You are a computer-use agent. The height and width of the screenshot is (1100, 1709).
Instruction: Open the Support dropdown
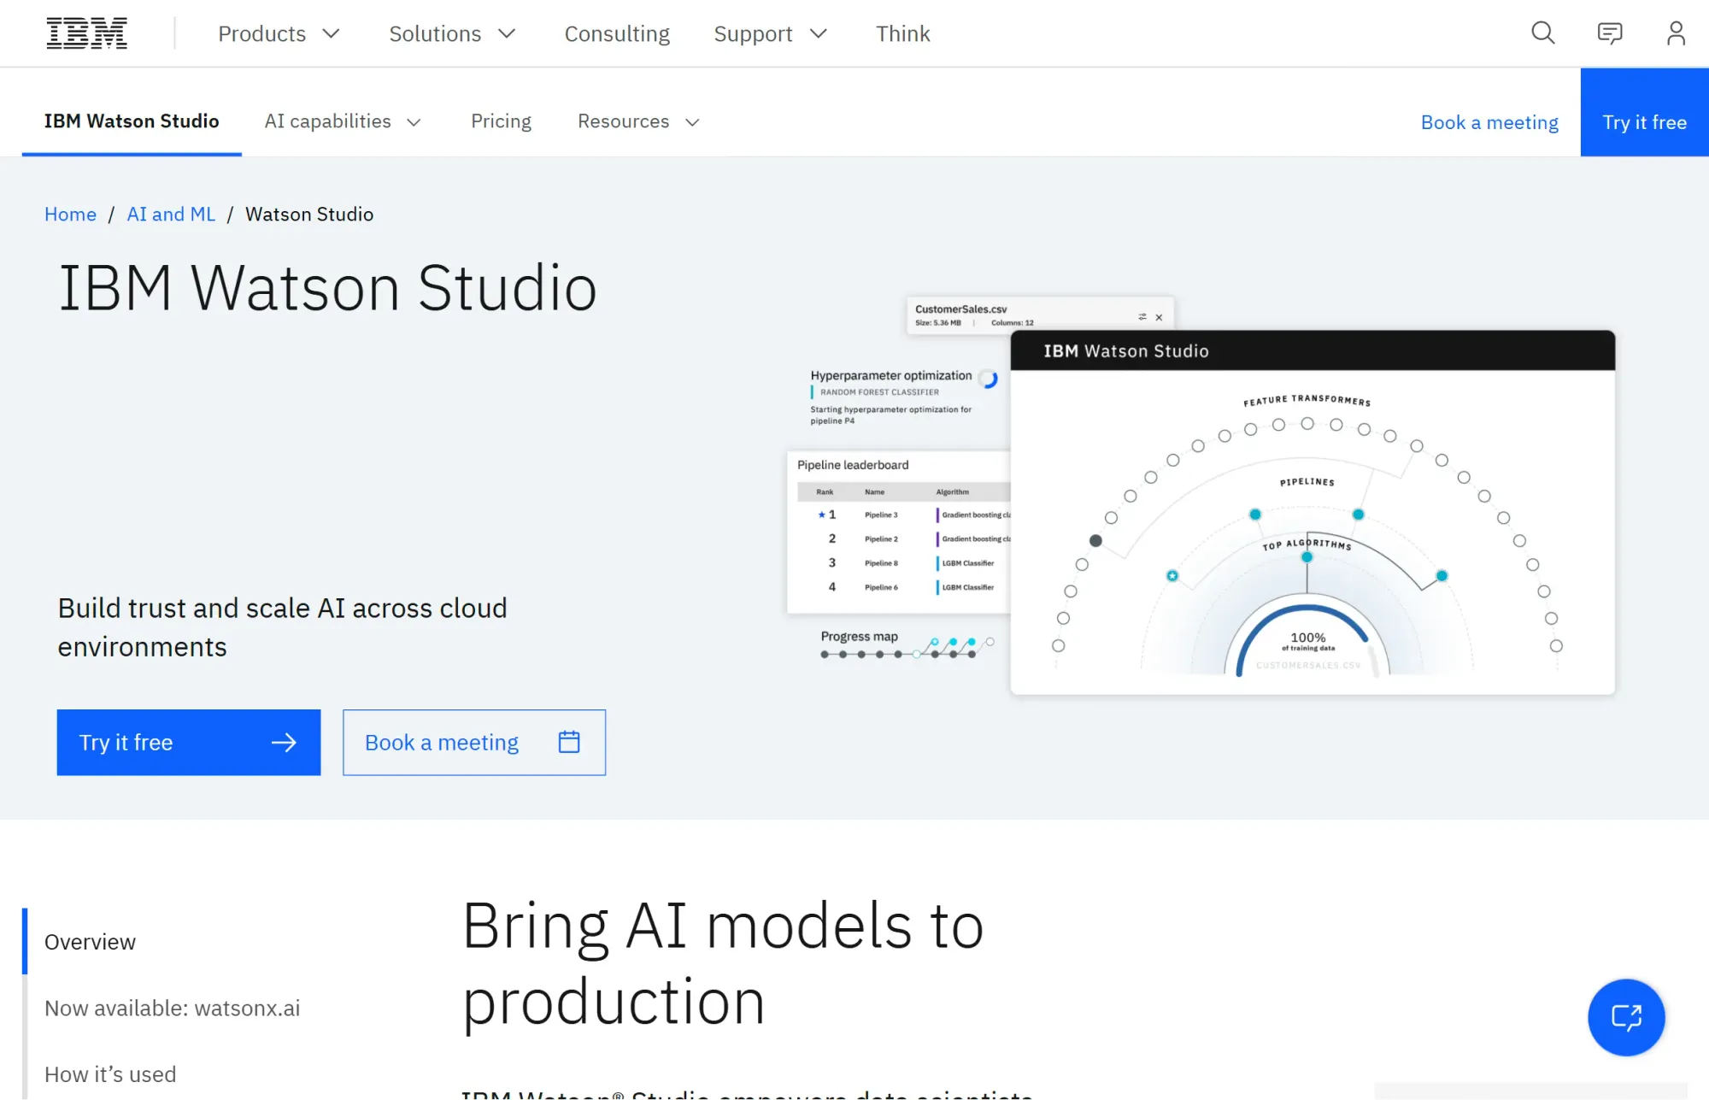pos(770,33)
